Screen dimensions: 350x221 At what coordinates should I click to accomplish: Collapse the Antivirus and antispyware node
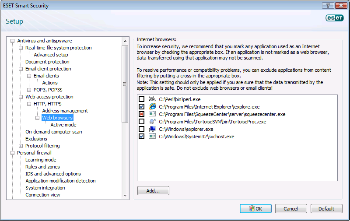pyautogui.click(x=13, y=41)
